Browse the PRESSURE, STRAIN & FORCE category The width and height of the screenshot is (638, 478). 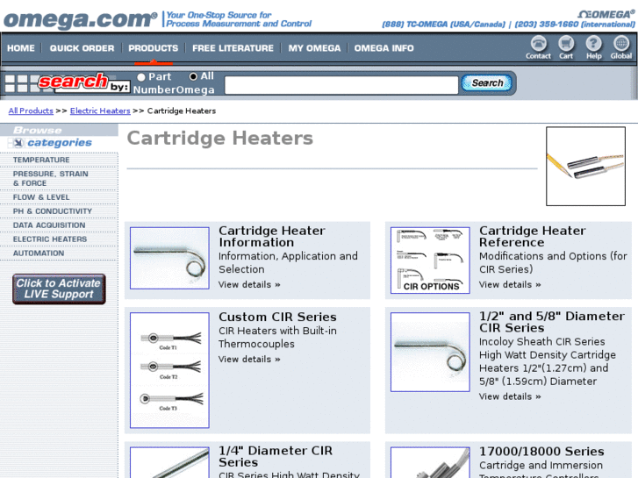click(x=50, y=178)
